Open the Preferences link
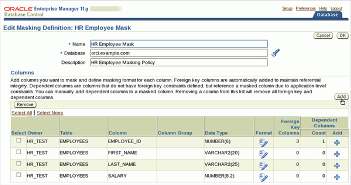The image size is (351, 185). 306,9
